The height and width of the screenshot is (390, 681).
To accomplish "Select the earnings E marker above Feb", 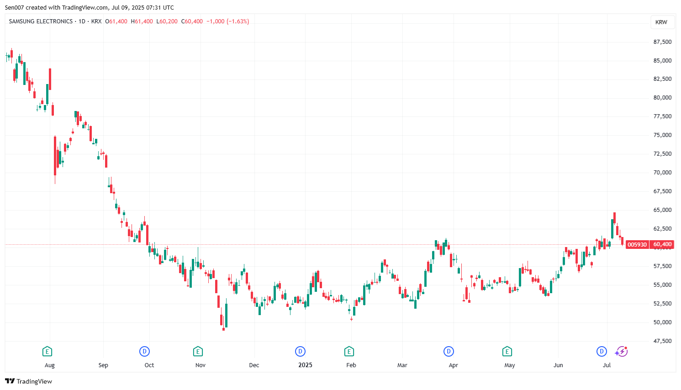I will coord(349,351).
